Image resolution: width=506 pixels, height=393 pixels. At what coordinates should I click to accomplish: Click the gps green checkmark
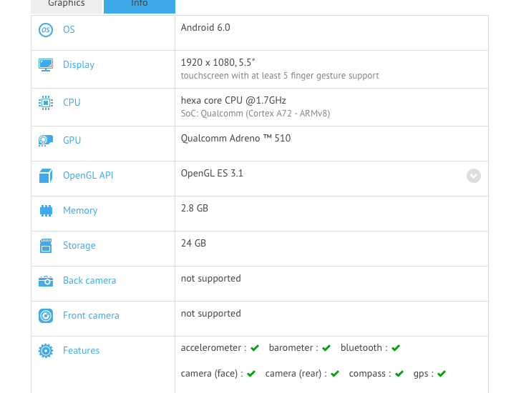(x=442, y=374)
